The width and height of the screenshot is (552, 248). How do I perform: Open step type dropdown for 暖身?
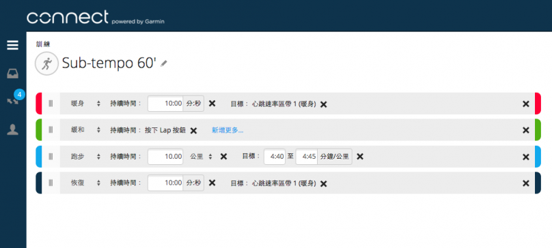[x=85, y=104]
